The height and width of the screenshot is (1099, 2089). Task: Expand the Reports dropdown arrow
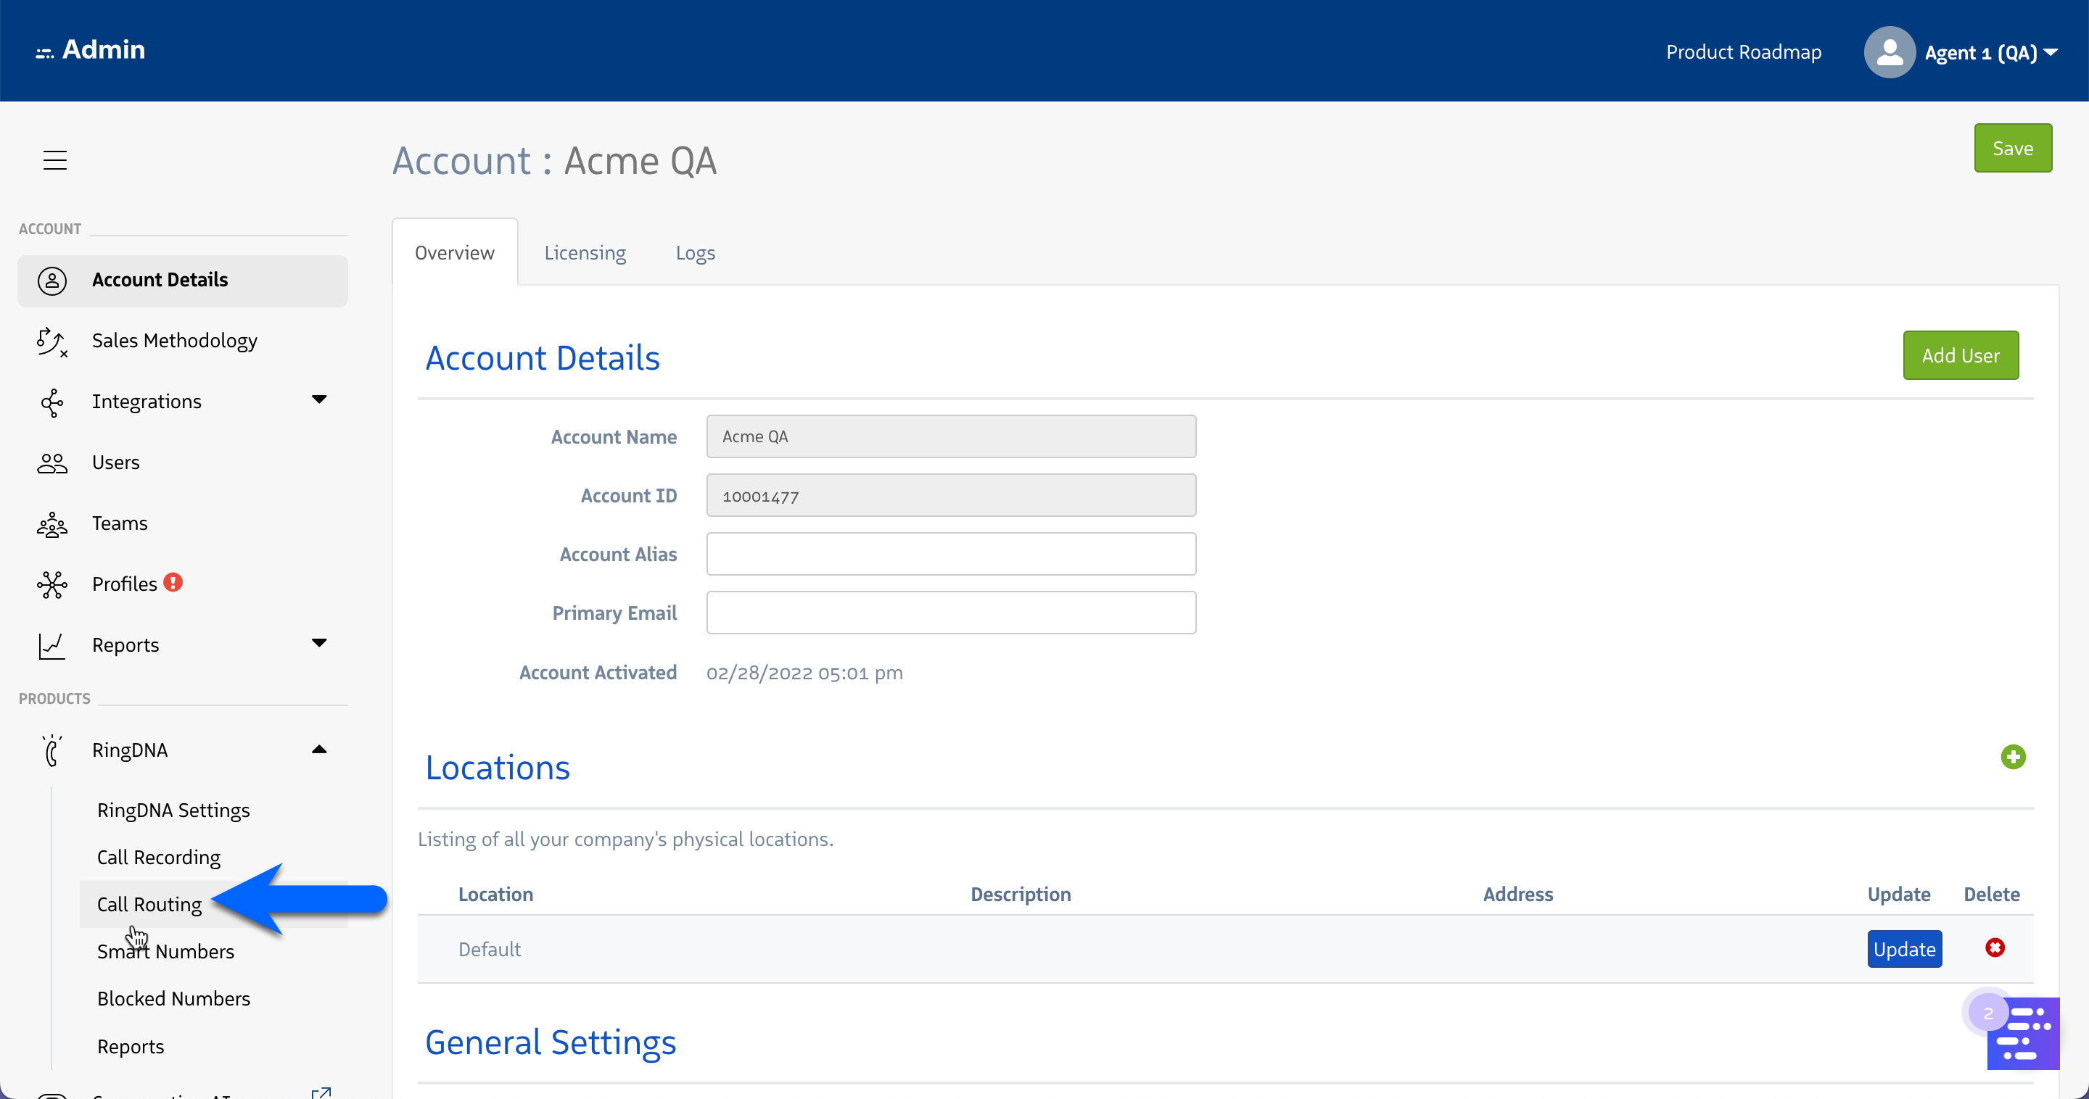pos(318,644)
